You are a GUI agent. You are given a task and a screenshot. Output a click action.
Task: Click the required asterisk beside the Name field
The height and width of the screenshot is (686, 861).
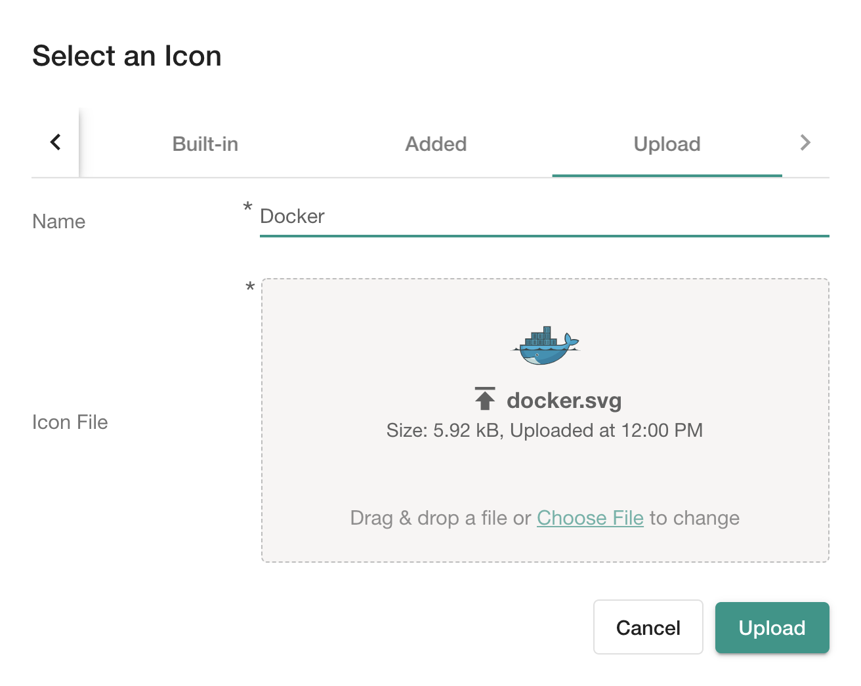pos(247,208)
